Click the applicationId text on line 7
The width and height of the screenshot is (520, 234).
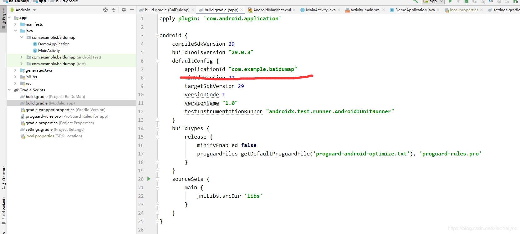205,69
